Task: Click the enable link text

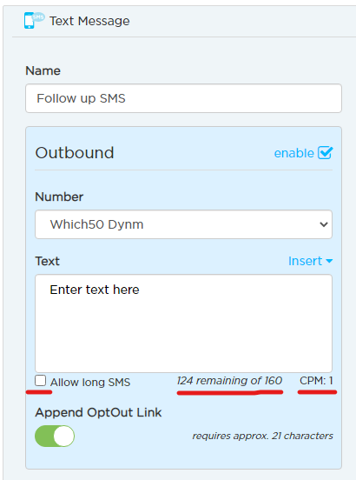Action: (294, 153)
